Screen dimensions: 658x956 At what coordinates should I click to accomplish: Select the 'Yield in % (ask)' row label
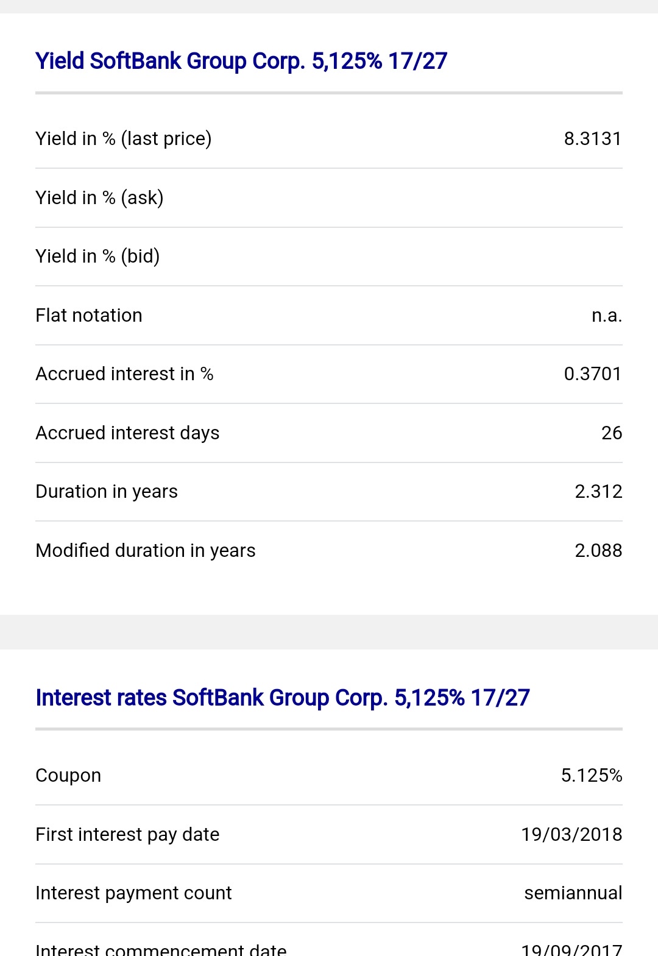tap(99, 198)
